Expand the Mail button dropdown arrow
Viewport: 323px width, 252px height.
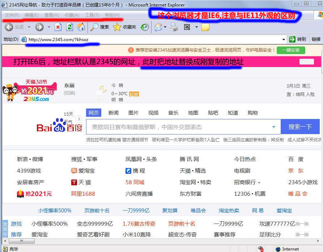tap(165, 27)
